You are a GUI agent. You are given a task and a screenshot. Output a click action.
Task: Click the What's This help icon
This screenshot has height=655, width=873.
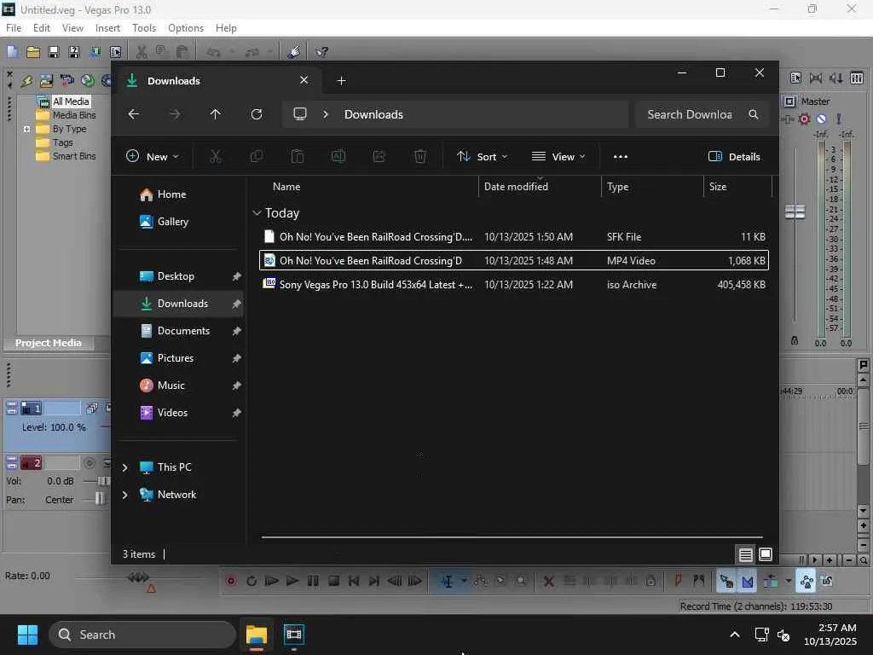pyautogui.click(x=321, y=52)
